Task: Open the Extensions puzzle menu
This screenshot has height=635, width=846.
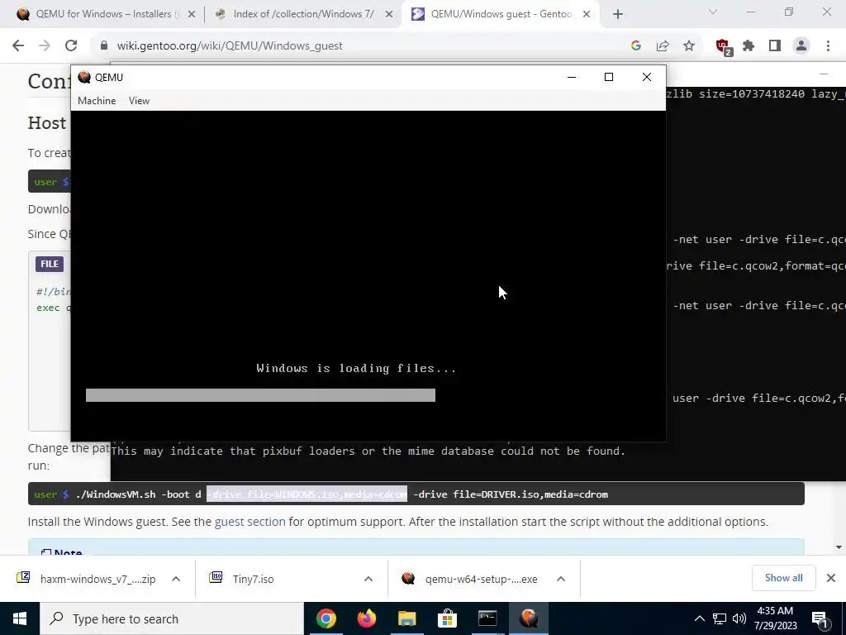Action: tap(749, 46)
